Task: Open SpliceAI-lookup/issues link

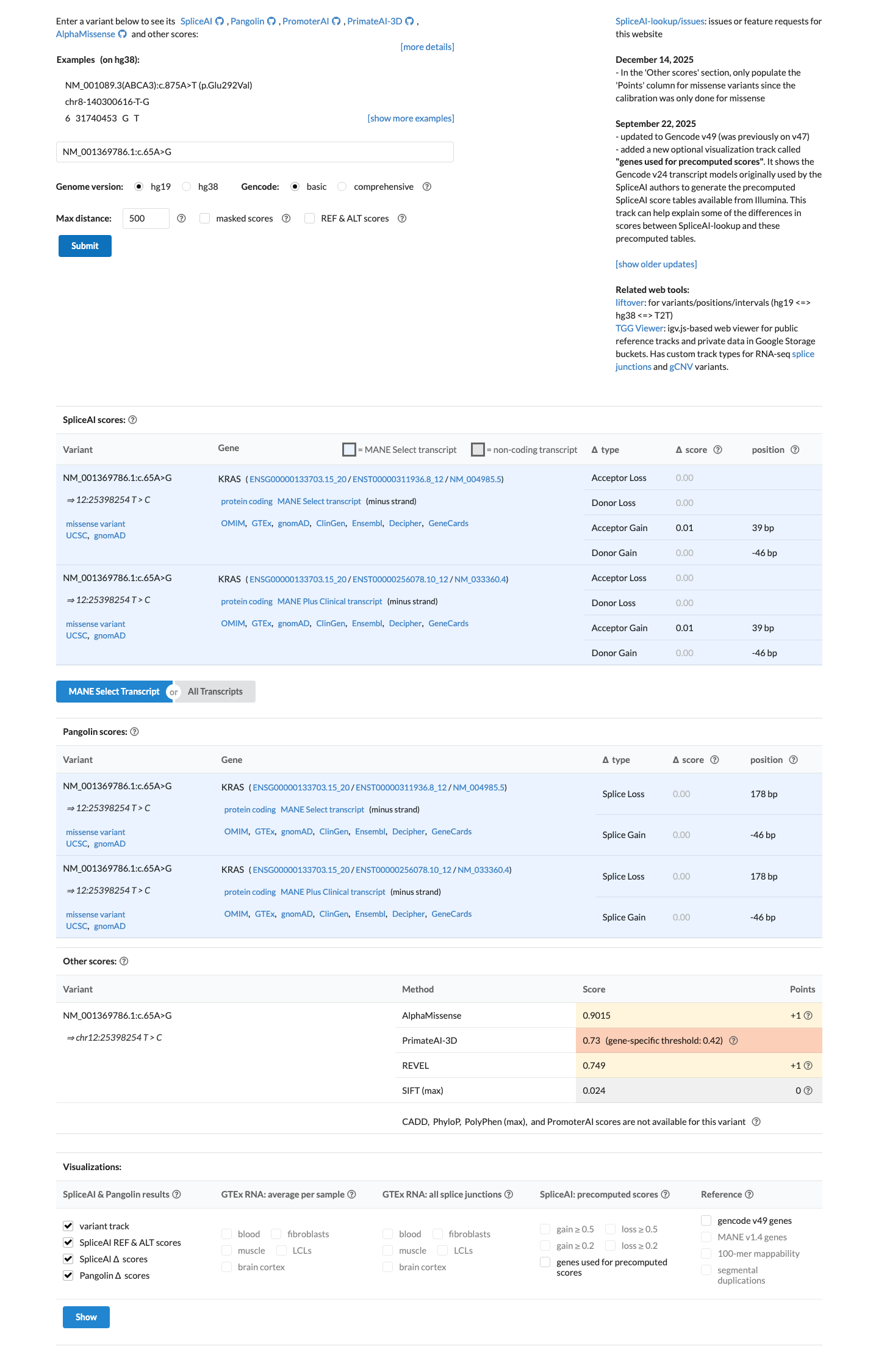Action: click(660, 21)
